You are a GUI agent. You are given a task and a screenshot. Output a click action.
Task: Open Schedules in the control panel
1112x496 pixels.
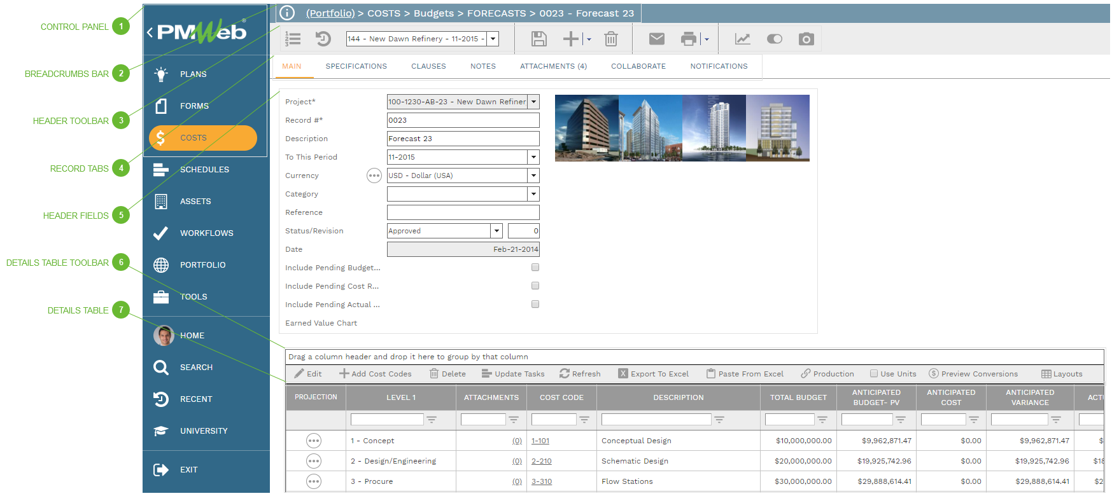pyautogui.click(x=204, y=170)
